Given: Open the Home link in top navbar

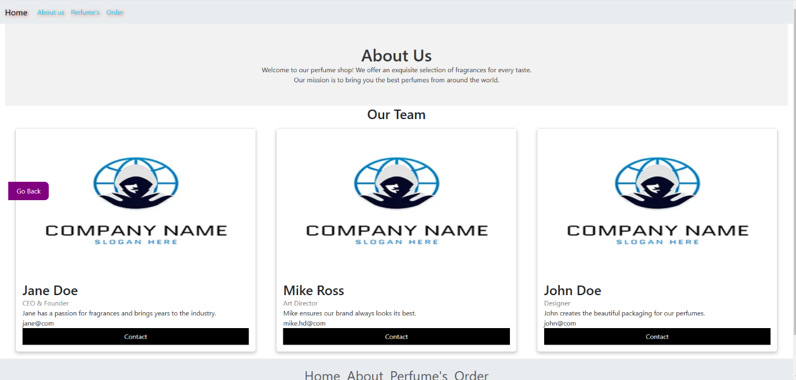Looking at the screenshot, I should (x=16, y=13).
